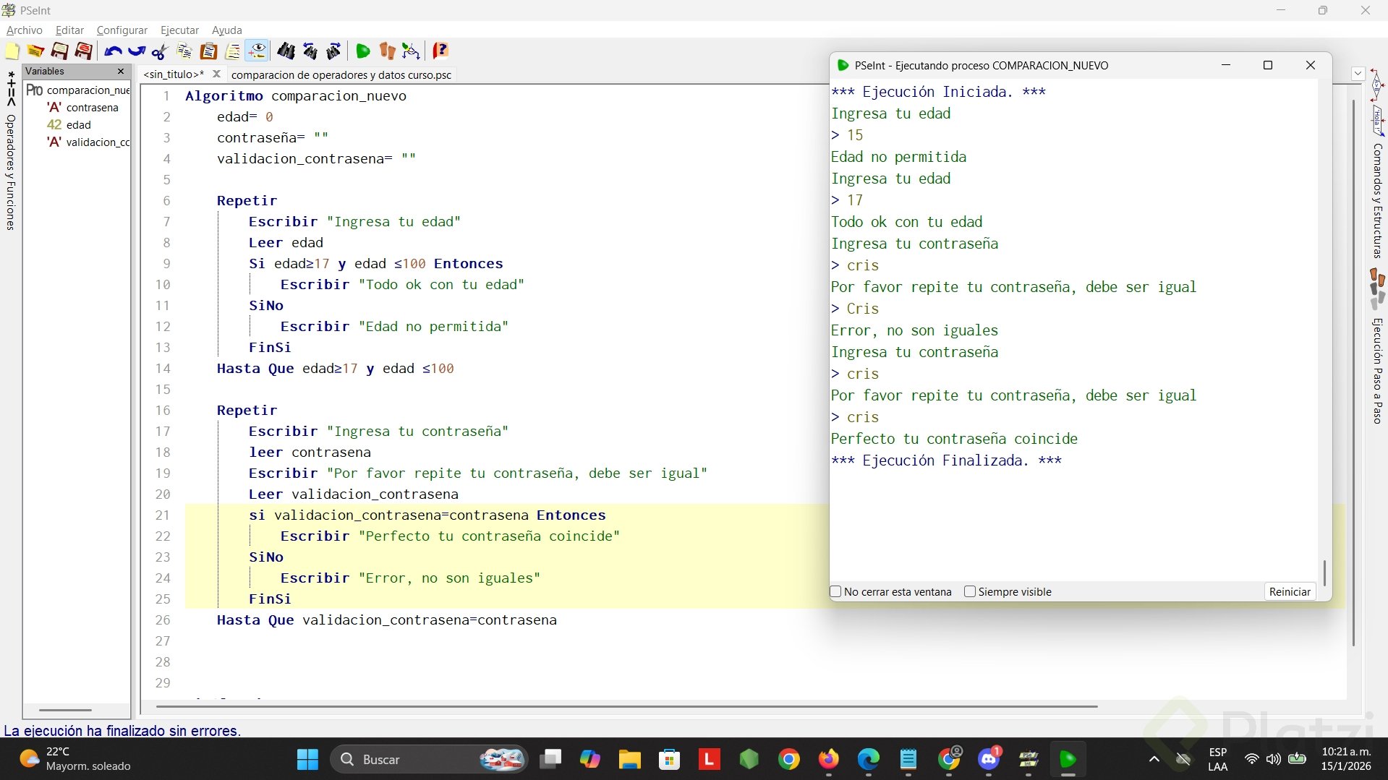This screenshot has width=1388, height=780.
Task: Check the 'Siempre visible' checkbox
Action: coord(970,591)
